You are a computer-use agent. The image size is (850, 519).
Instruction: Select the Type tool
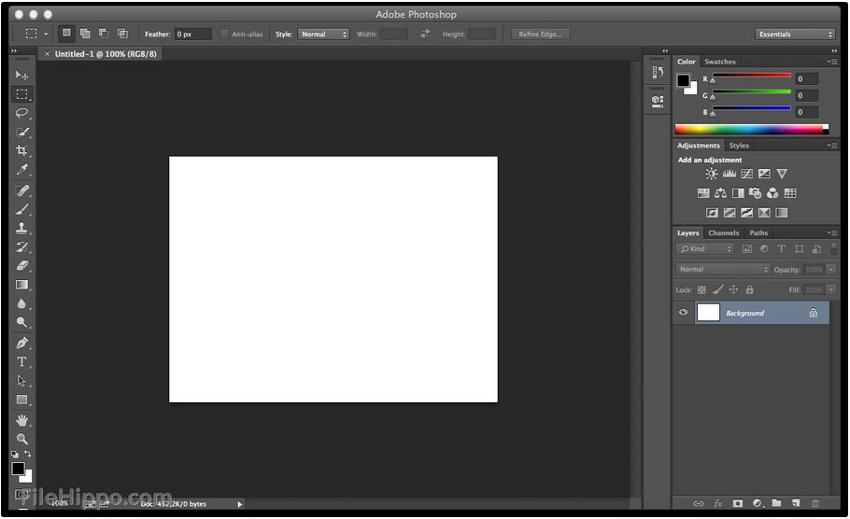pyautogui.click(x=21, y=361)
